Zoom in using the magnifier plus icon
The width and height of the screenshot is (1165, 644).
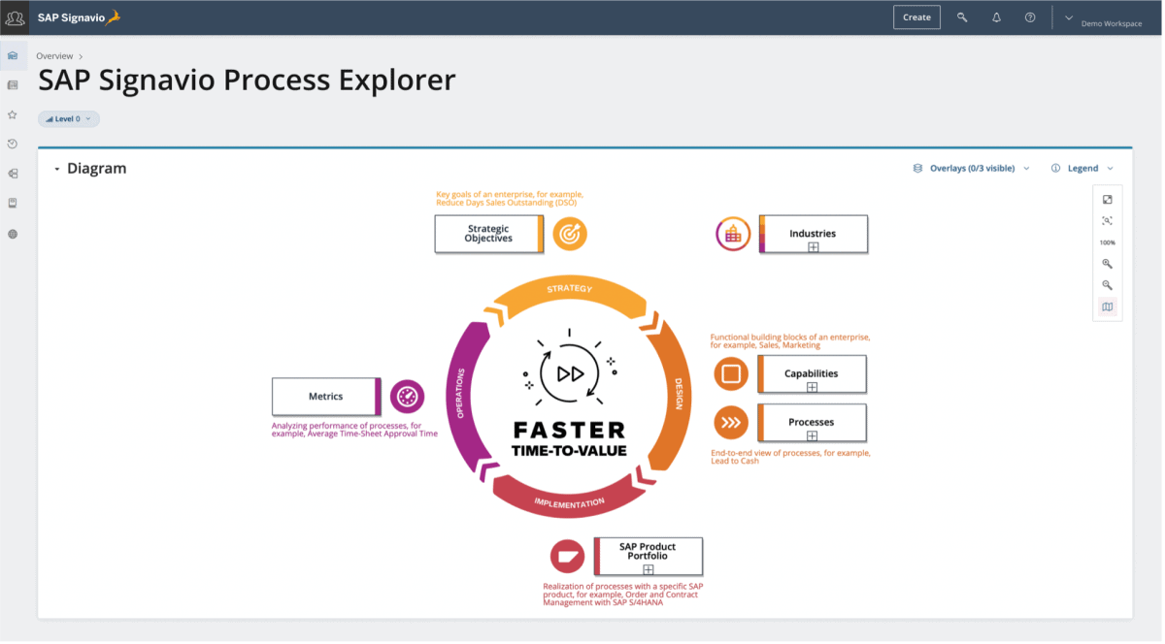tap(1108, 264)
